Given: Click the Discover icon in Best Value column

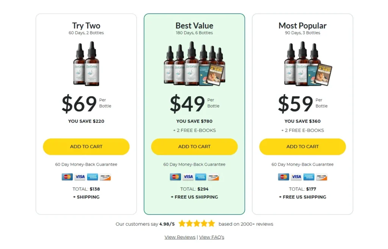Looking at the screenshot, I should click(x=213, y=177).
